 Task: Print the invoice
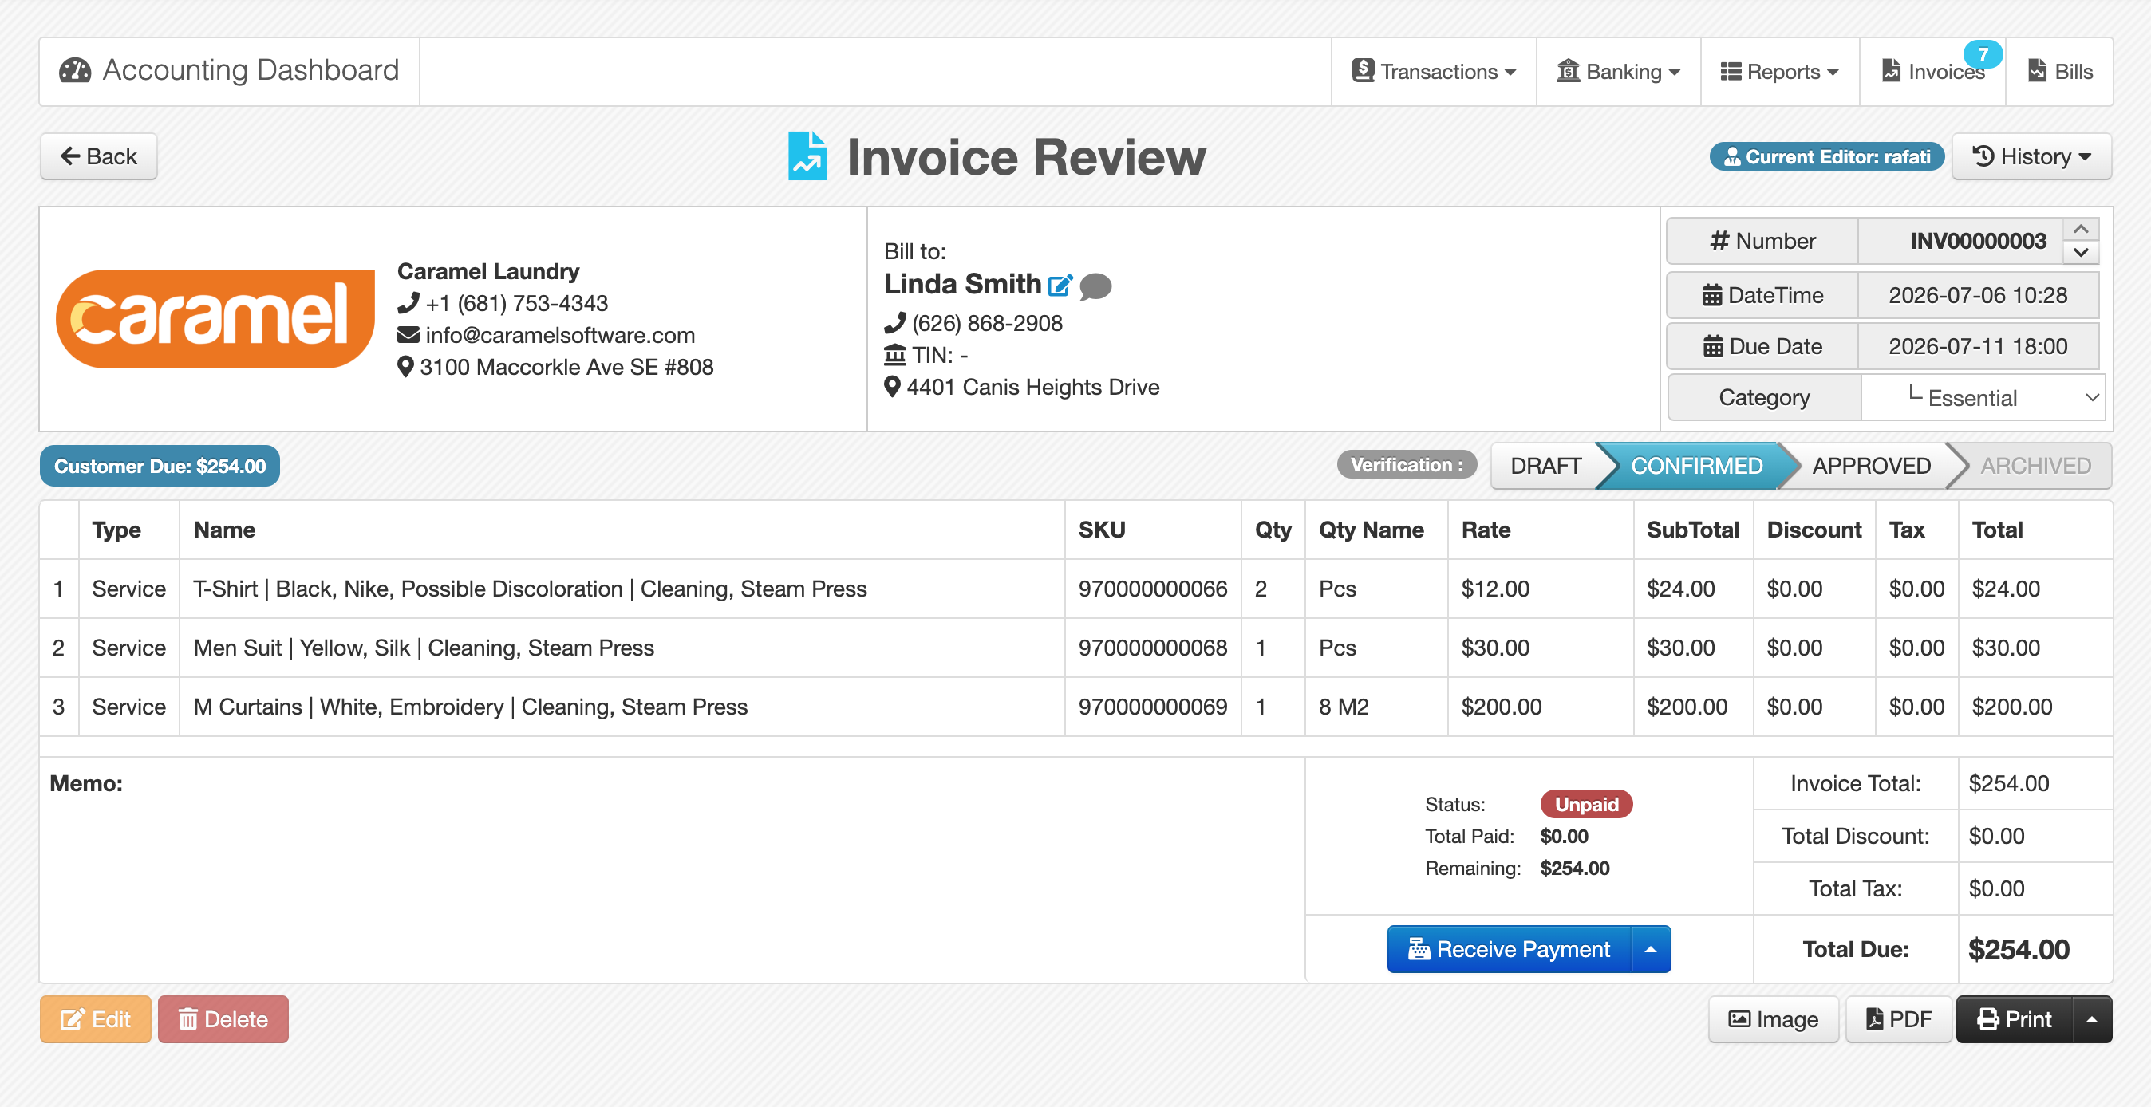2014,1019
